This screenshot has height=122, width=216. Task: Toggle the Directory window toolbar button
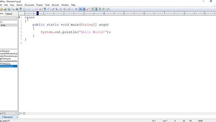point(96,9)
